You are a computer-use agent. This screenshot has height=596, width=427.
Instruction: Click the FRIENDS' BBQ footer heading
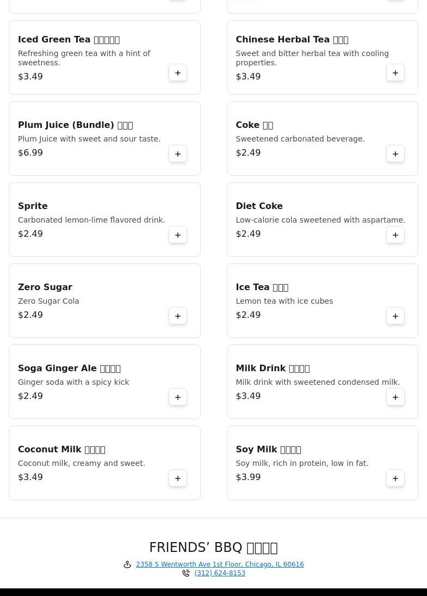tap(213, 548)
